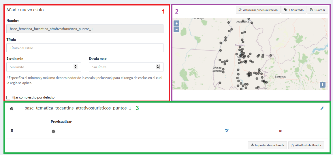Screen dimensions: 333x155
Task: Enable Fijar como estilo por defecto
Action: coord(8,97)
